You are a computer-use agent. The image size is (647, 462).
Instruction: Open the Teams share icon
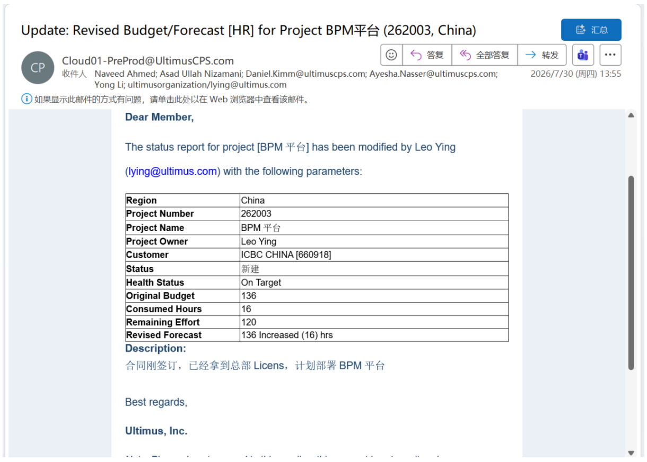583,55
